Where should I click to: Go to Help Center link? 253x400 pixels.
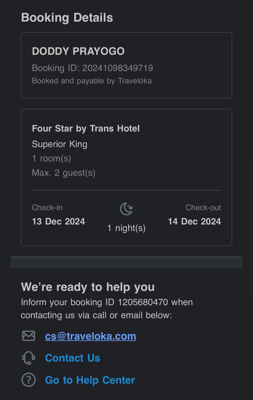pyautogui.click(x=90, y=380)
